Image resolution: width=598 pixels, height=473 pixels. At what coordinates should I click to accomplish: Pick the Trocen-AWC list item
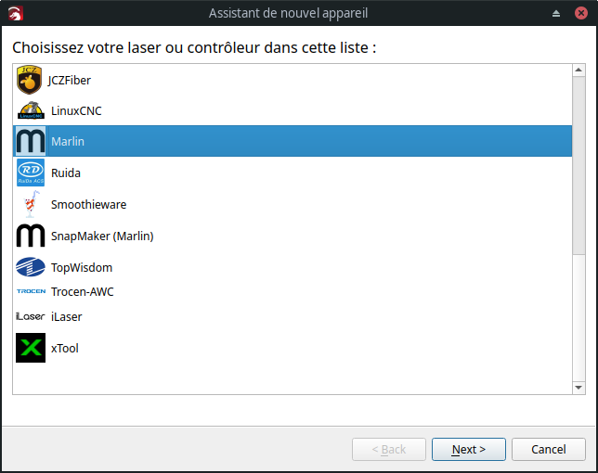(292, 291)
